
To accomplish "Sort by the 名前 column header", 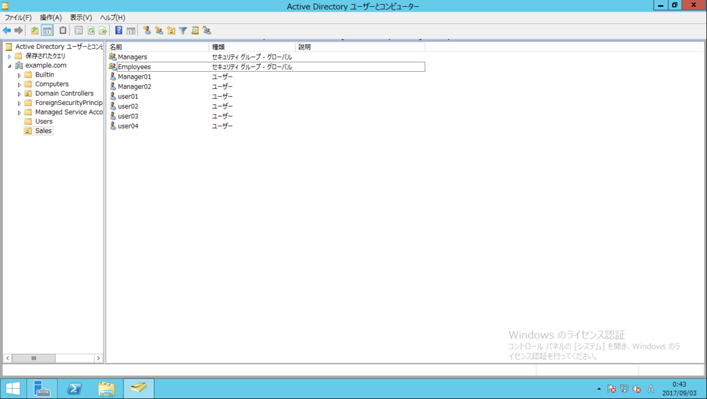I will 158,47.
